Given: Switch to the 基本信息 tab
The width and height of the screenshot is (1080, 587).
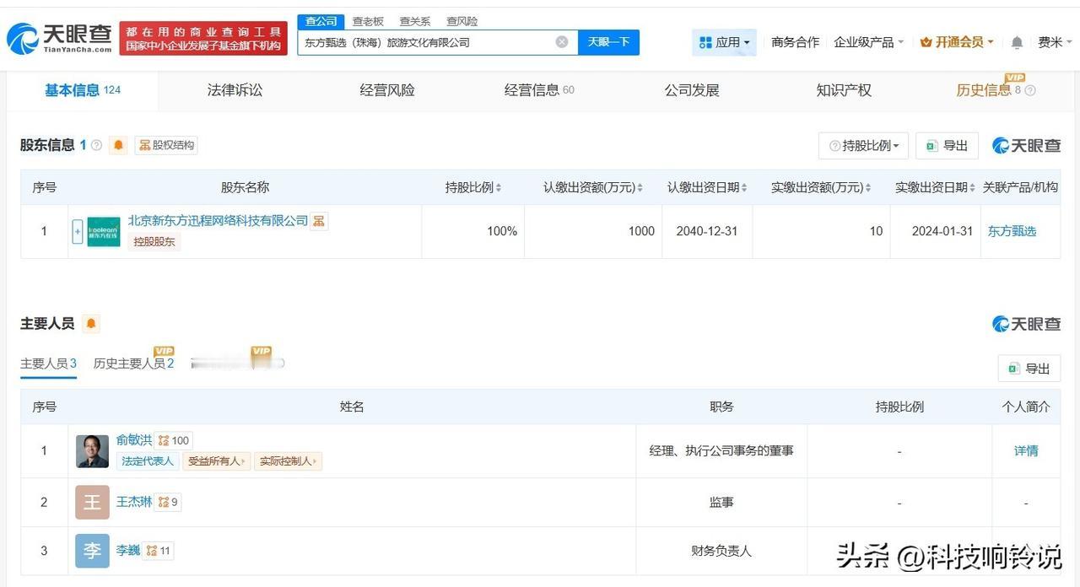Looking at the screenshot, I should [82, 90].
